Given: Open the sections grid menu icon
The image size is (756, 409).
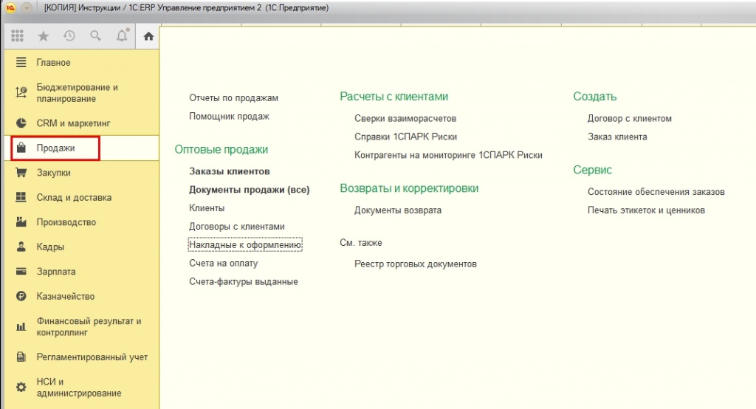Looking at the screenshot, I should 18,35.
